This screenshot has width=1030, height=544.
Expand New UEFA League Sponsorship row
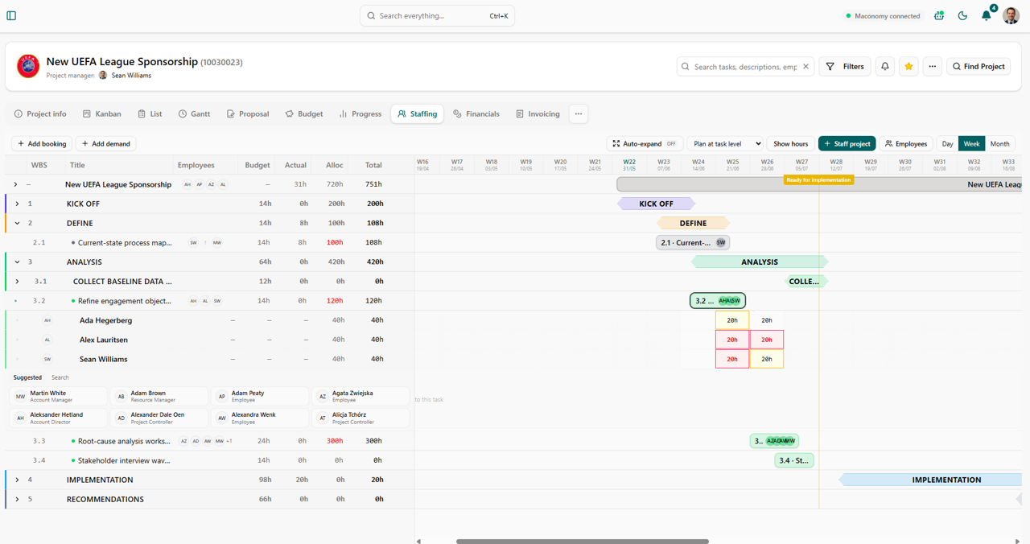pyautogui.click(x=15, y=184)
